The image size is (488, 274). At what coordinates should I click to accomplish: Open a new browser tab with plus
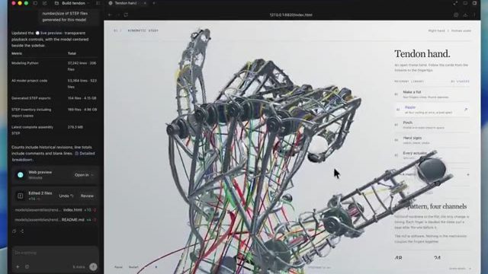[x=154, y=3]
